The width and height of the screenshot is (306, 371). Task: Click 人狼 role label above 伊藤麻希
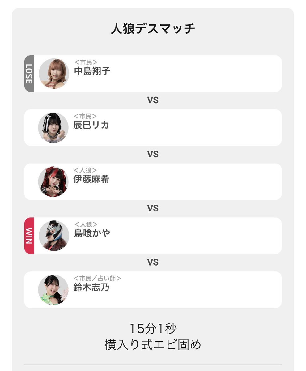(x=85, y=171)
